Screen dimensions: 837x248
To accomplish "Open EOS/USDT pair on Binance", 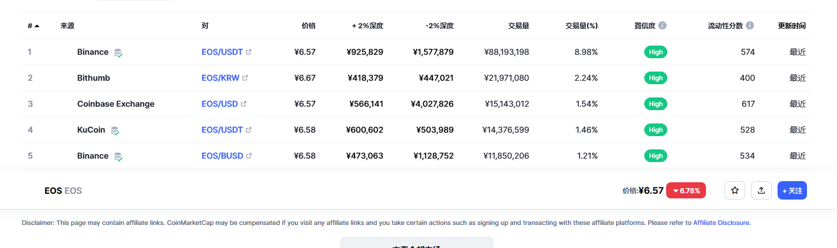I will [x=222, y=52].
